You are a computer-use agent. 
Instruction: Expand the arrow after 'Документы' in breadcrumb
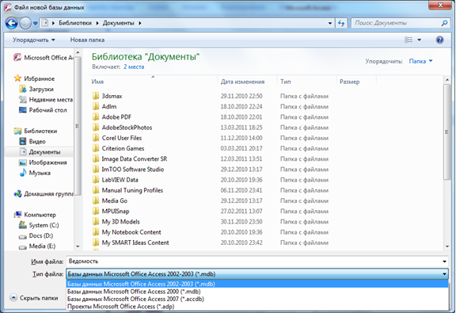140,23
